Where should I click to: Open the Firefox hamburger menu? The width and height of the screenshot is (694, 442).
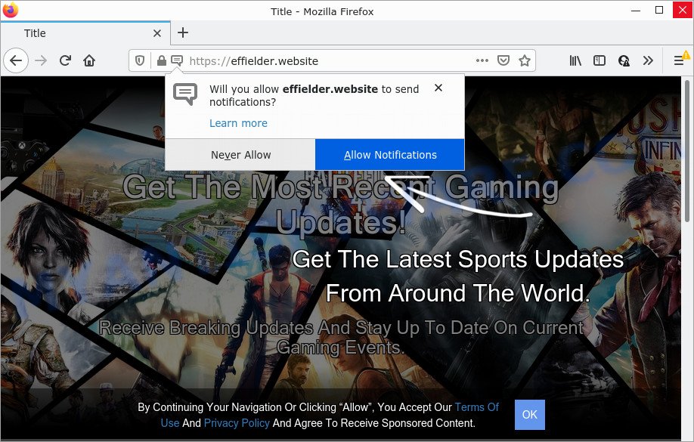pyautogui.click(x=680, y=60)
